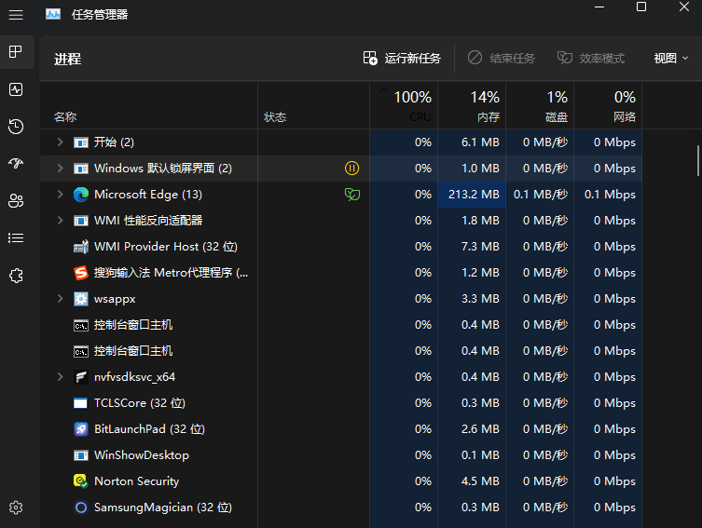Sort by the 名称 column header
Screen dimensions: 702x528
coord(148,105)
